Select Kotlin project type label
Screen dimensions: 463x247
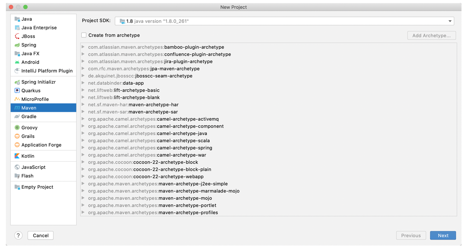[x=28, y=156]
